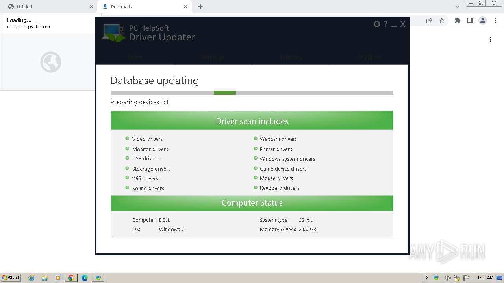Screen dimensions: 504x283
Task: Click the 'Sound drivers' entry
Action: click(148, 188)
